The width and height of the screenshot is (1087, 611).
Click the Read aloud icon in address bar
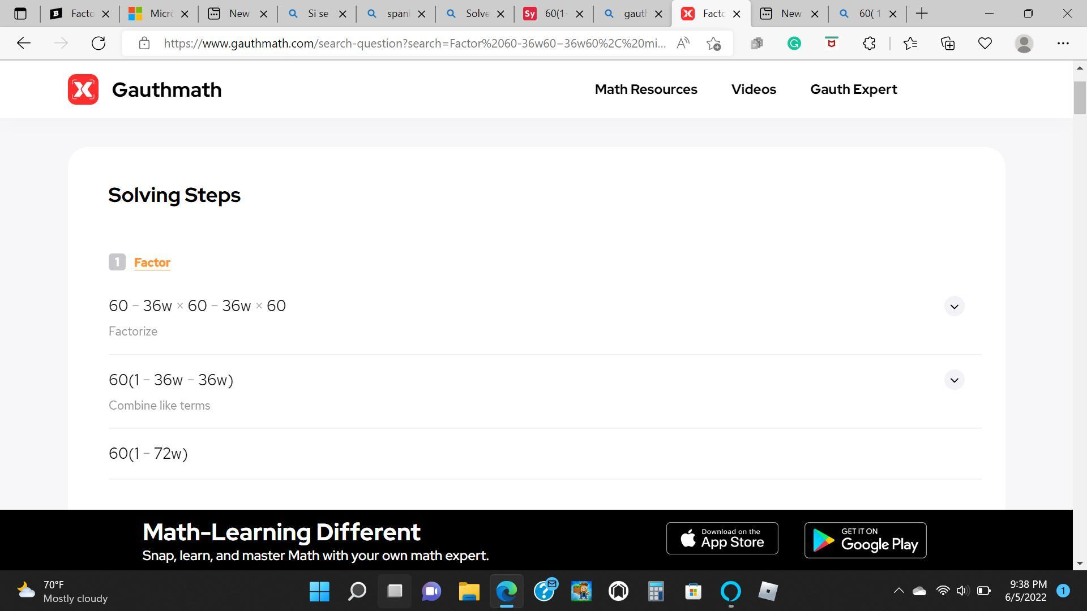click(683, 43)
